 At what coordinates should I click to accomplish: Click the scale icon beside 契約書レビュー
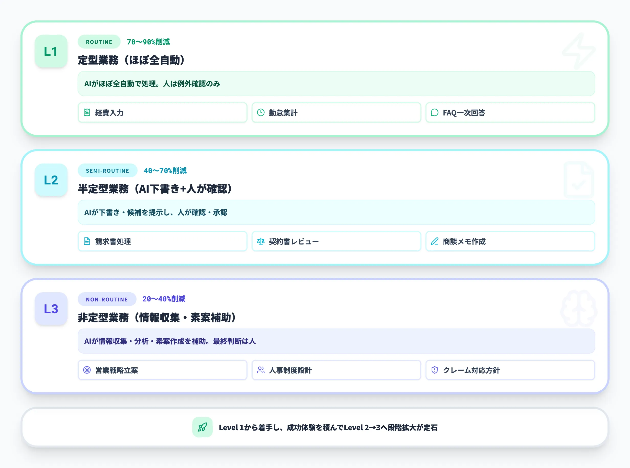(x=261, y=241)
